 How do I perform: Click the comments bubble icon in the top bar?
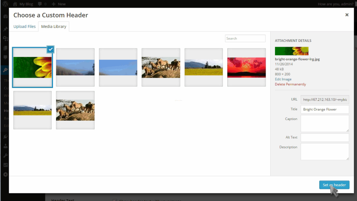39,4
